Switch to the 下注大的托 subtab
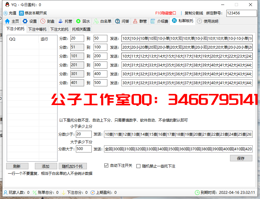The image size is (260, 199). [59, 29]
